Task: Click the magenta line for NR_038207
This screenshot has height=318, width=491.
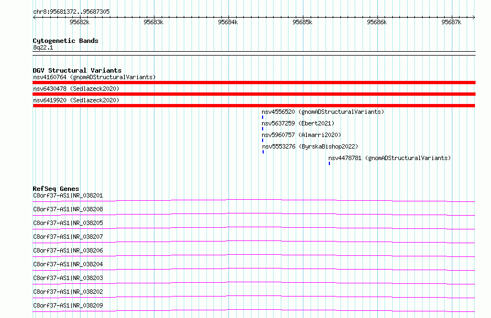Action: point(254,242)
